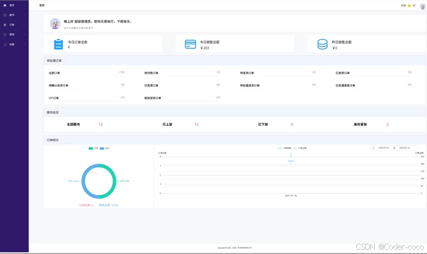Open the 待付款订单 link

[151, 73]
